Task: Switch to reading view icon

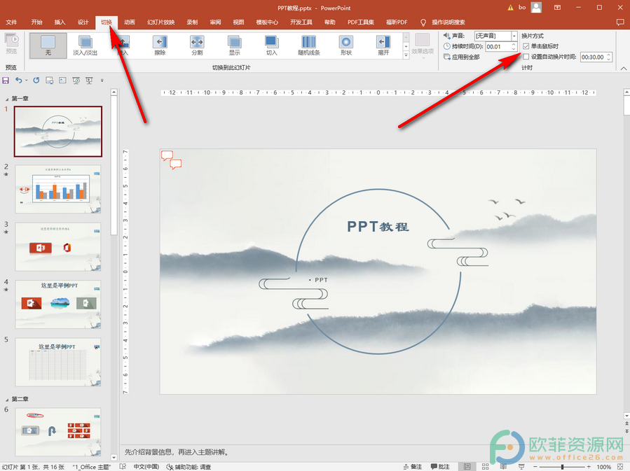Action: 503,467
